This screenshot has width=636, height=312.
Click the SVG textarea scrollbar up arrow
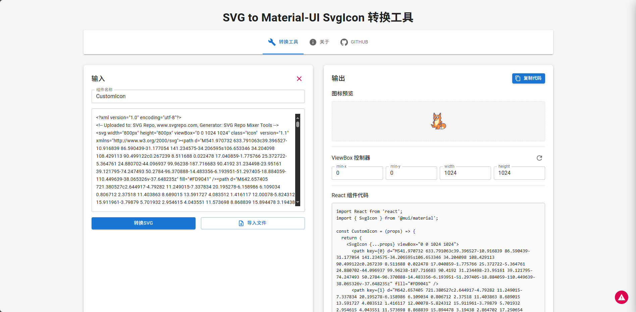click(x=298, y=118)
